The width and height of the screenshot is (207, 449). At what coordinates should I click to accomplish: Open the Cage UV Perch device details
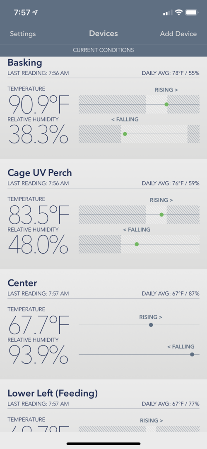click(x=103, y=214)
